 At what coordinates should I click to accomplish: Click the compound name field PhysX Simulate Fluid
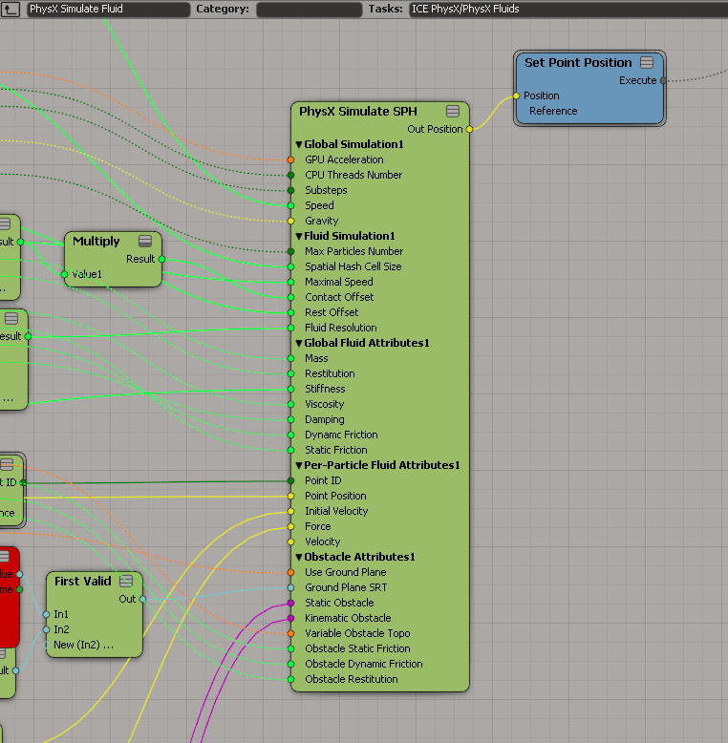pos(108,9)
